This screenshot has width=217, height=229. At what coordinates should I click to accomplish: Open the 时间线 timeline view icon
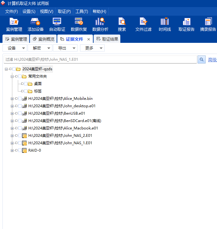click(x=165, y=24)
